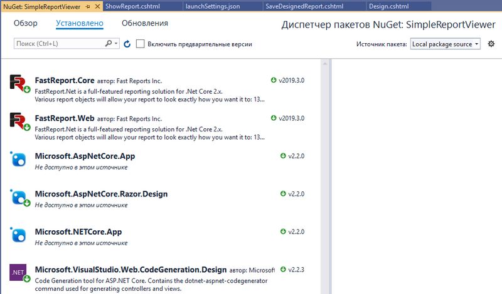Open NuGet settings gear icon
Screen dimensions: 502x294
point(491,44)
